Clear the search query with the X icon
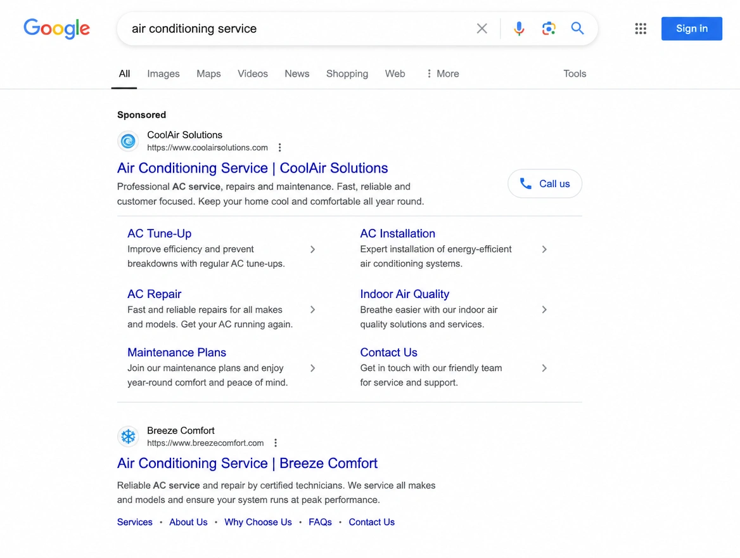The height and width of the screenshot is (558, 740). [x=482, y=29]
